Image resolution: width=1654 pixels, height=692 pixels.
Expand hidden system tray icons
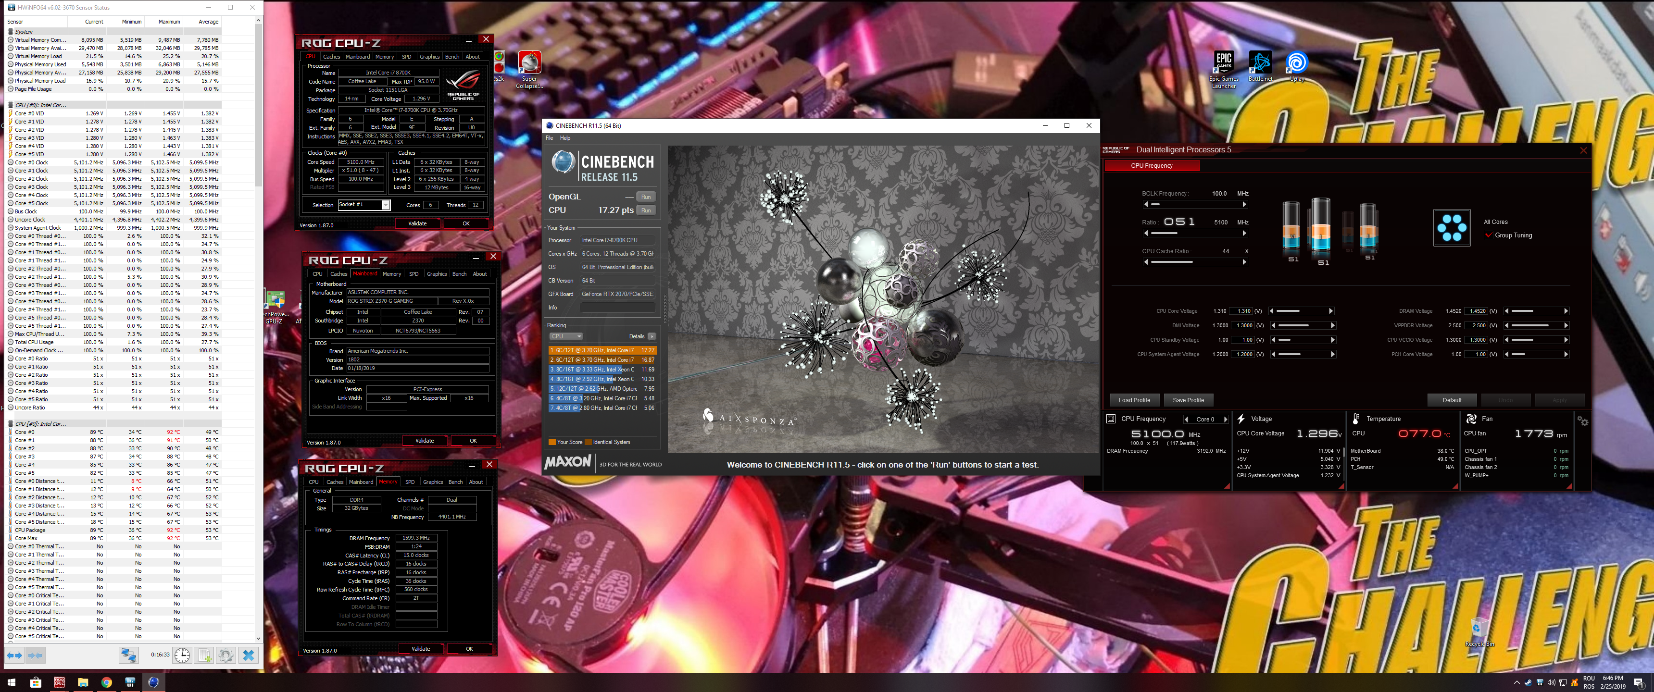pos(1516,682)
